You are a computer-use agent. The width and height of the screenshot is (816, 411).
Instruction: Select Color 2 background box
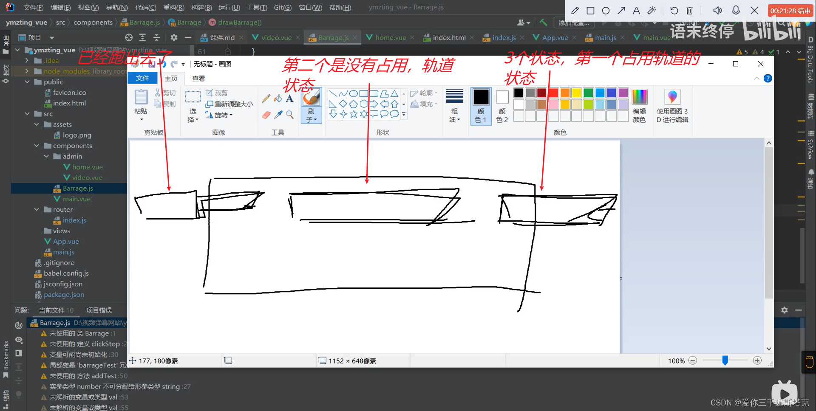tap(502, 106)
